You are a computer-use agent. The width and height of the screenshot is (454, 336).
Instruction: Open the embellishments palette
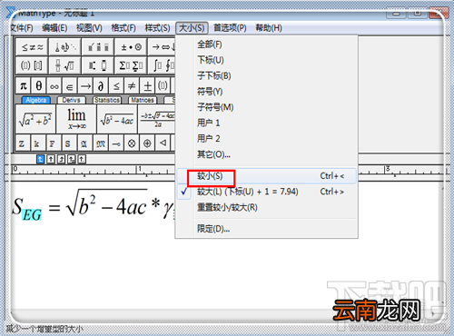click(98, 47)
